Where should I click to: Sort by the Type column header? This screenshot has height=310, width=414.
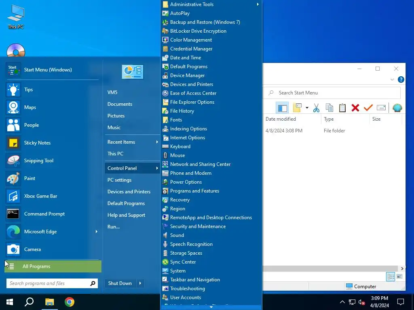(345, 119)
